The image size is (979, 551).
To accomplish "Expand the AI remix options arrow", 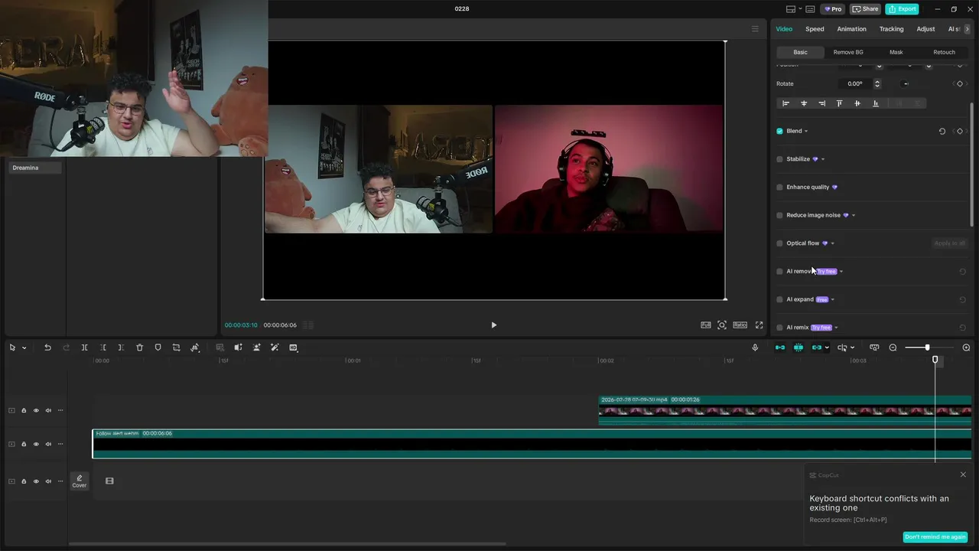I will pos(836,328).
